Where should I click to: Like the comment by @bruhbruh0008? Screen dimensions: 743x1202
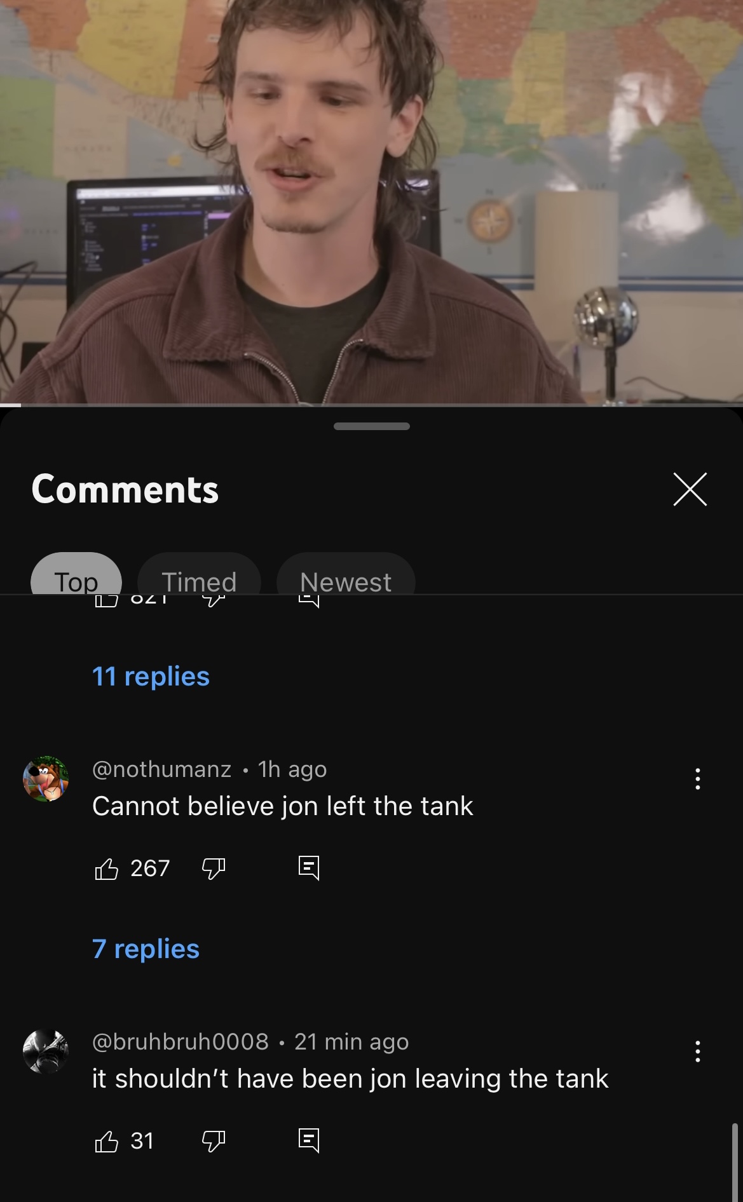[x=106, y=1142]
